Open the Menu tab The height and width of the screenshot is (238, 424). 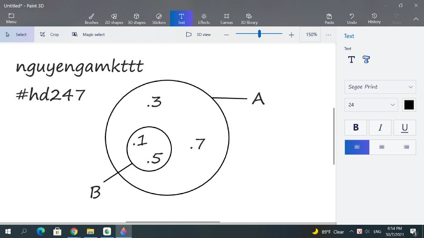coord(11,18)
